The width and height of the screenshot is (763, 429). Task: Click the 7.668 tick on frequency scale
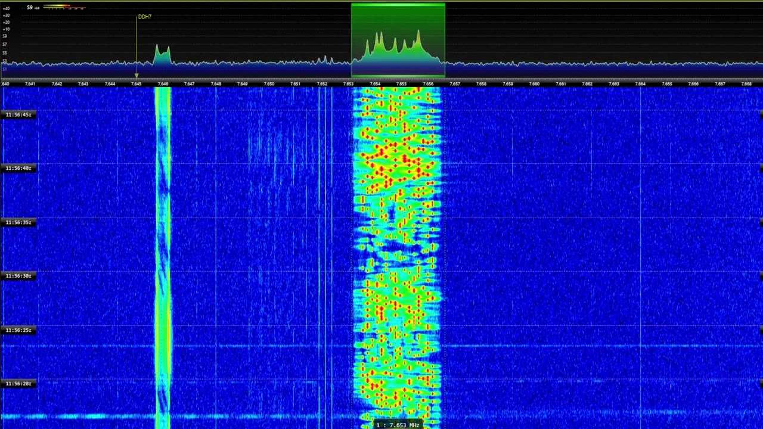coord(746,84)
